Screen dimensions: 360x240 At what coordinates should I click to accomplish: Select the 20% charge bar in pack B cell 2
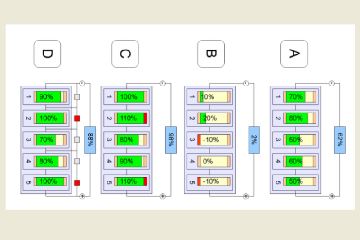click(214, 118)
